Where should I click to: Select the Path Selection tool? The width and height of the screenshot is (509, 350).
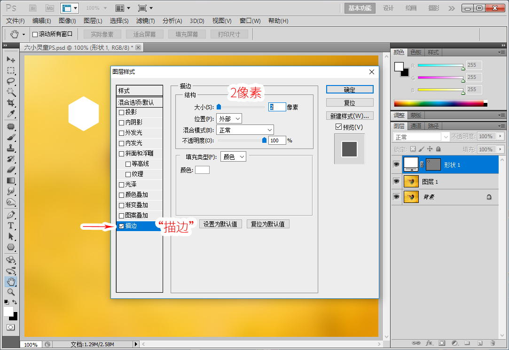point(11,236)
